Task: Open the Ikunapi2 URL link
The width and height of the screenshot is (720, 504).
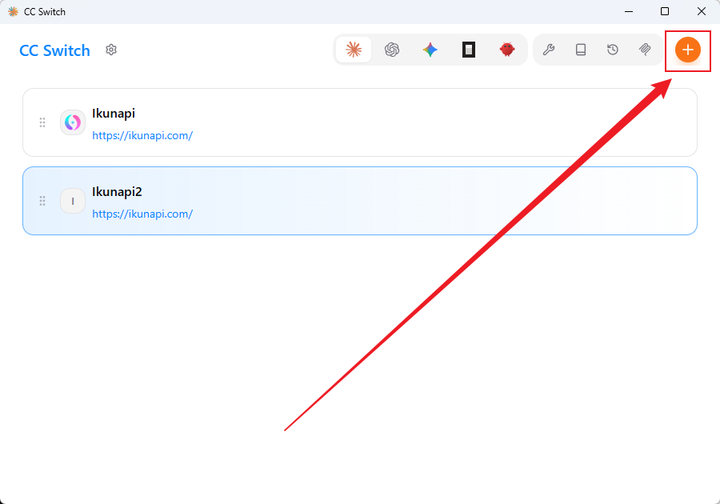Action: click(x=142, y=214)
